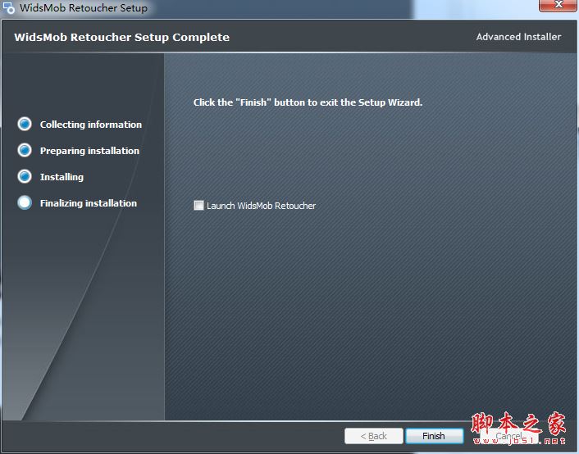Viewport: 579px width, 454px height.
Task: Click the 'Click the Finish button to exit' text
Action: coord(308,102)
